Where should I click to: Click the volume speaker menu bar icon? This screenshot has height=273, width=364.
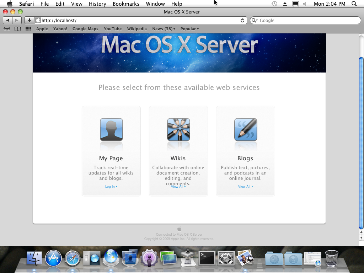pyautogui.click(x=305, y=4)
